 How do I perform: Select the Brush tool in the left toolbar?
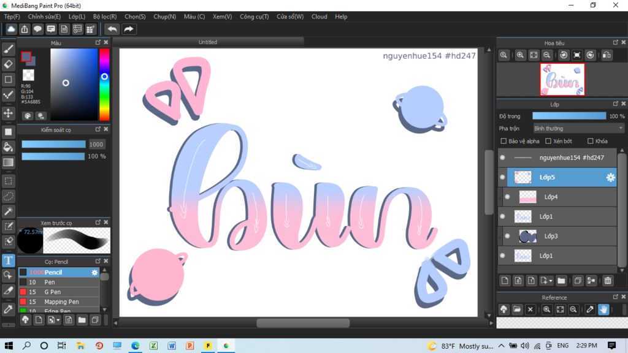9,49
